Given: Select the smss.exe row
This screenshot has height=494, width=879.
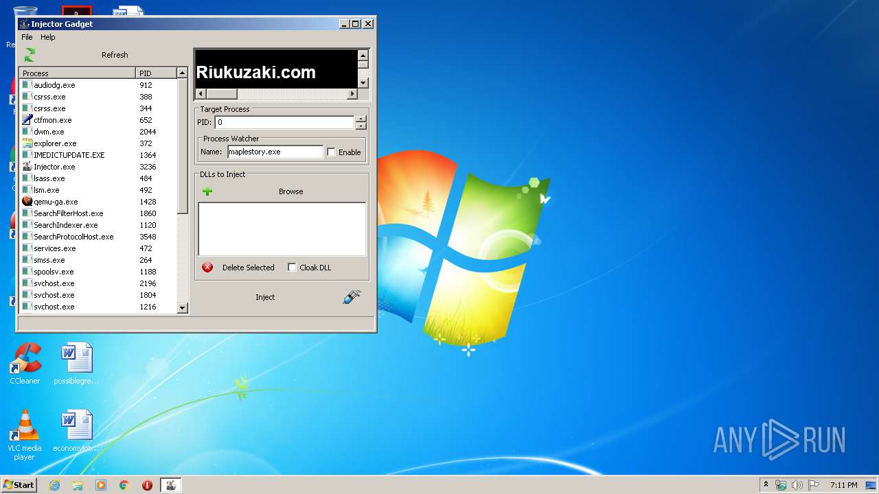Looking at the screenshot, I should pyautogui.click(x=99, y=260).
